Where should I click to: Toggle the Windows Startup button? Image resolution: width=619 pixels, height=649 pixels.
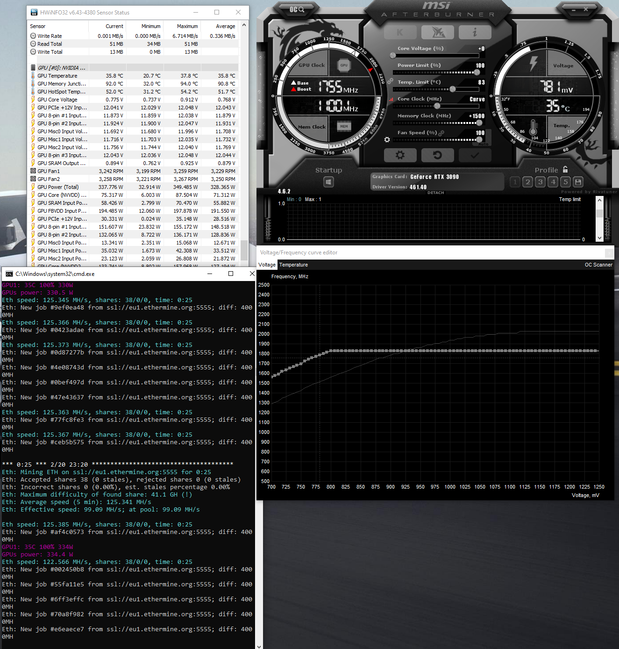point(328,182)
